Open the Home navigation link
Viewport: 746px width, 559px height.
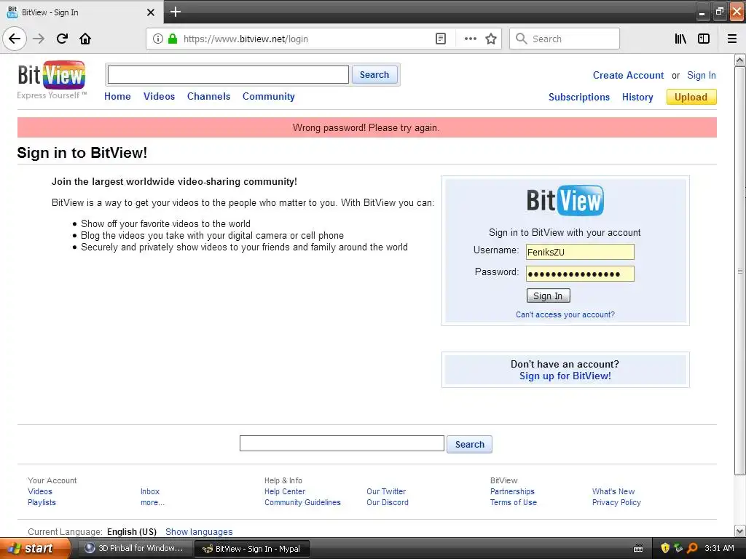(117, 96)
